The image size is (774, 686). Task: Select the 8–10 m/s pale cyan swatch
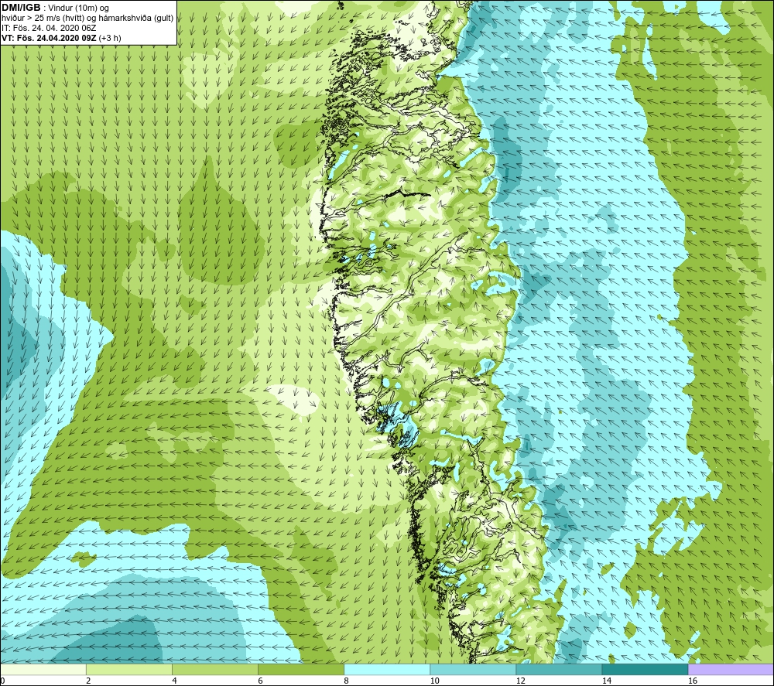386,669
